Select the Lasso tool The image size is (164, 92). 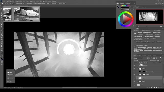point(2,13)
